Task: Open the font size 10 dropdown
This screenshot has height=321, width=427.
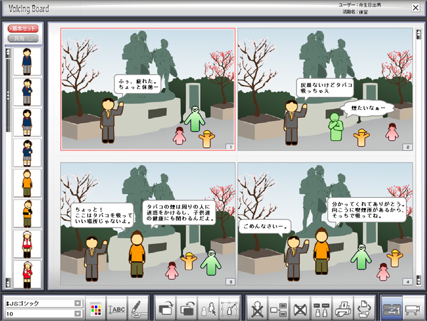Action: [78, 313]
